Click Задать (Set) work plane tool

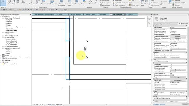[x=170, y=2]
